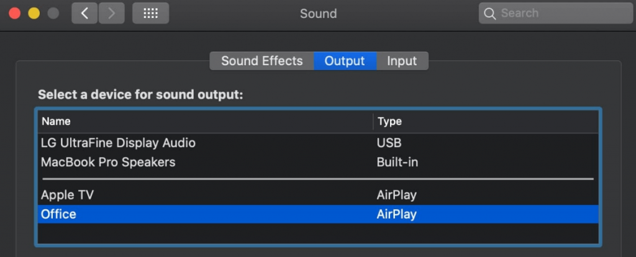The width and height of the screenshot is (636, 257).
Task: Click the magnifying glass search icon
Action: click(x=490, y=13)
